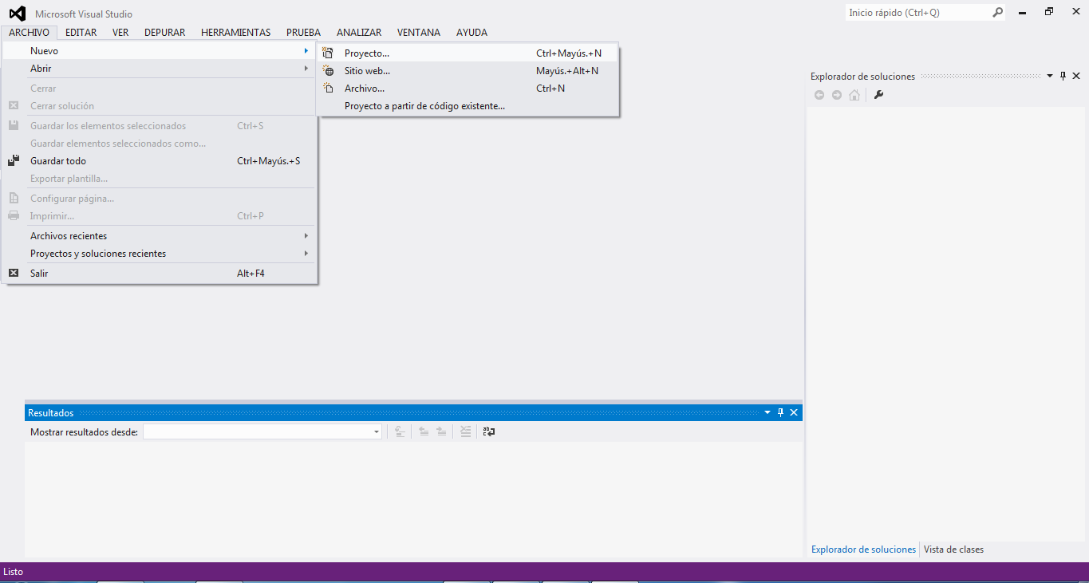
Task: Toggle auto-hide pin on Resultados panel
Action: pos(781,412)
